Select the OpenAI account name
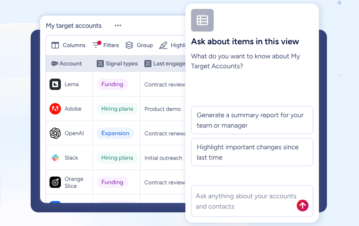Image resolution: width=359 pixels, height=226 pixels. pos(74,133)
